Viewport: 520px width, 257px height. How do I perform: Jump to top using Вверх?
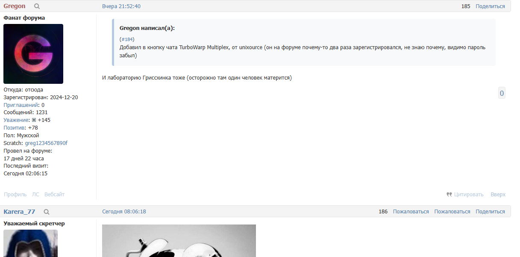point(498,195)
